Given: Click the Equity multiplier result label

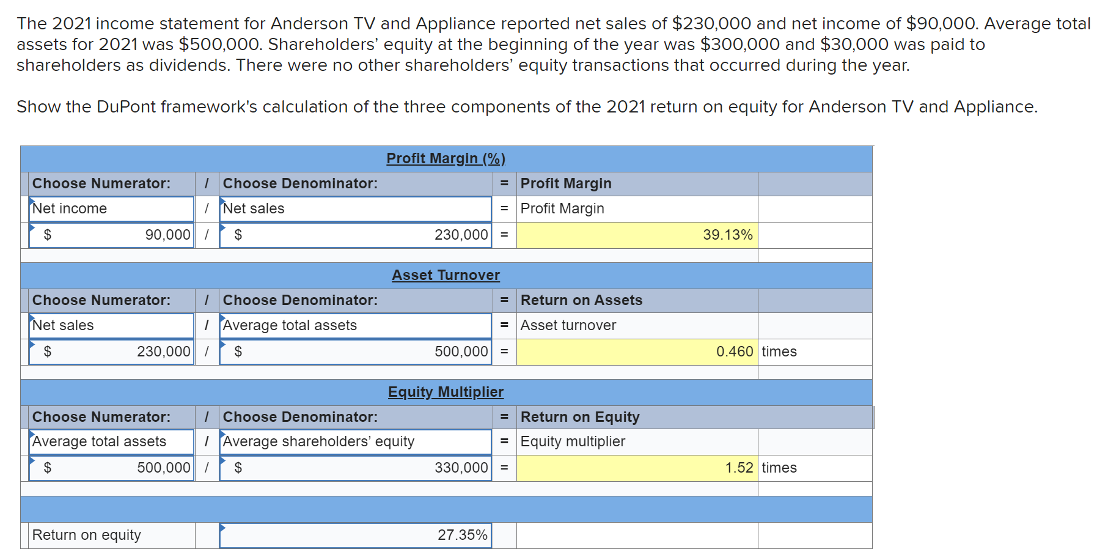Looking at the screenshot, I should coord(573,441).
